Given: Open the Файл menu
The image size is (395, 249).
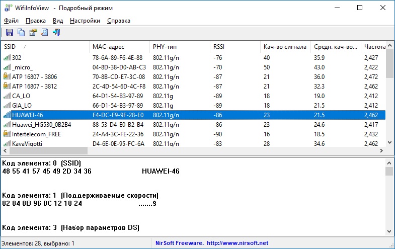Looking at the screenshot, I should pyautogui.click(x=11, y=21).
